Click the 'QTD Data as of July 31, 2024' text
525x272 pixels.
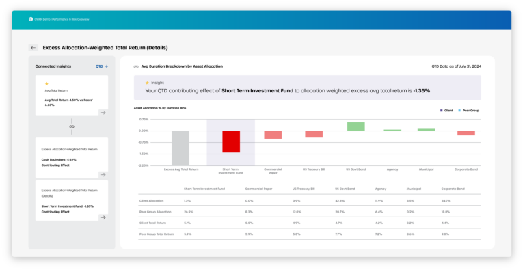tap(457, 66)
